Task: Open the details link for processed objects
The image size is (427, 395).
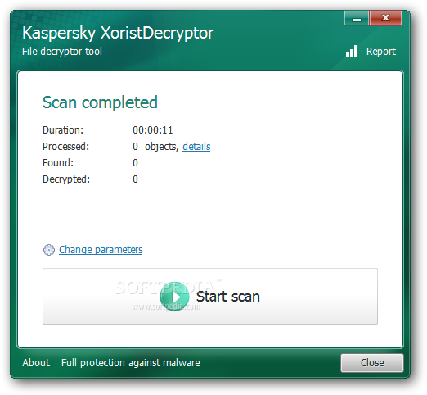Action: pyautogui.click(x=196, y=147)
